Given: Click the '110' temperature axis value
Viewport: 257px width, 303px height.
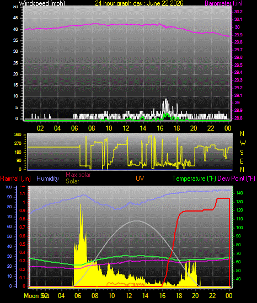Looking at the screenshot, I should pyautogui.click(x=239, y=219).
